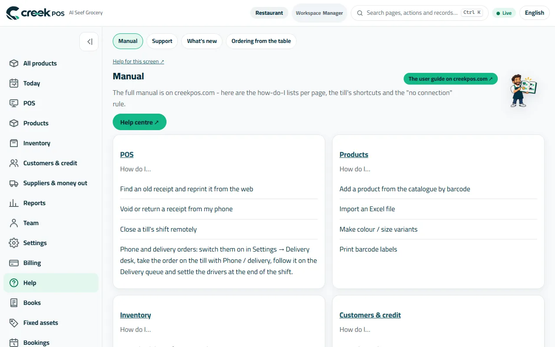
Task: Toggle the Live status indicator
Action: click(504, 13)
